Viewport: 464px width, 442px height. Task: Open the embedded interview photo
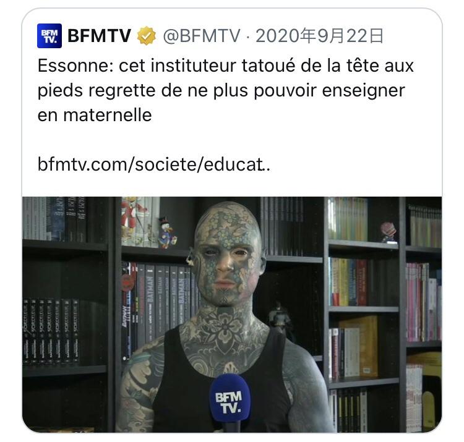point(232,314)
